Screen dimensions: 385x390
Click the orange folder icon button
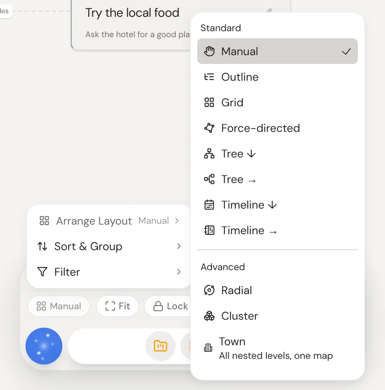161,346
